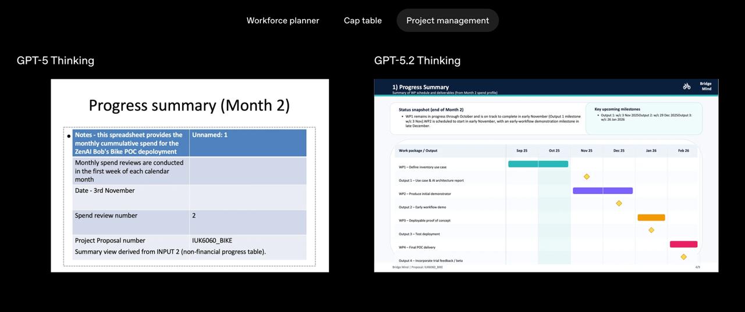Select the red WP4 Gantt bar
Viewport: 745px width, 312px height.
(683, 245)
